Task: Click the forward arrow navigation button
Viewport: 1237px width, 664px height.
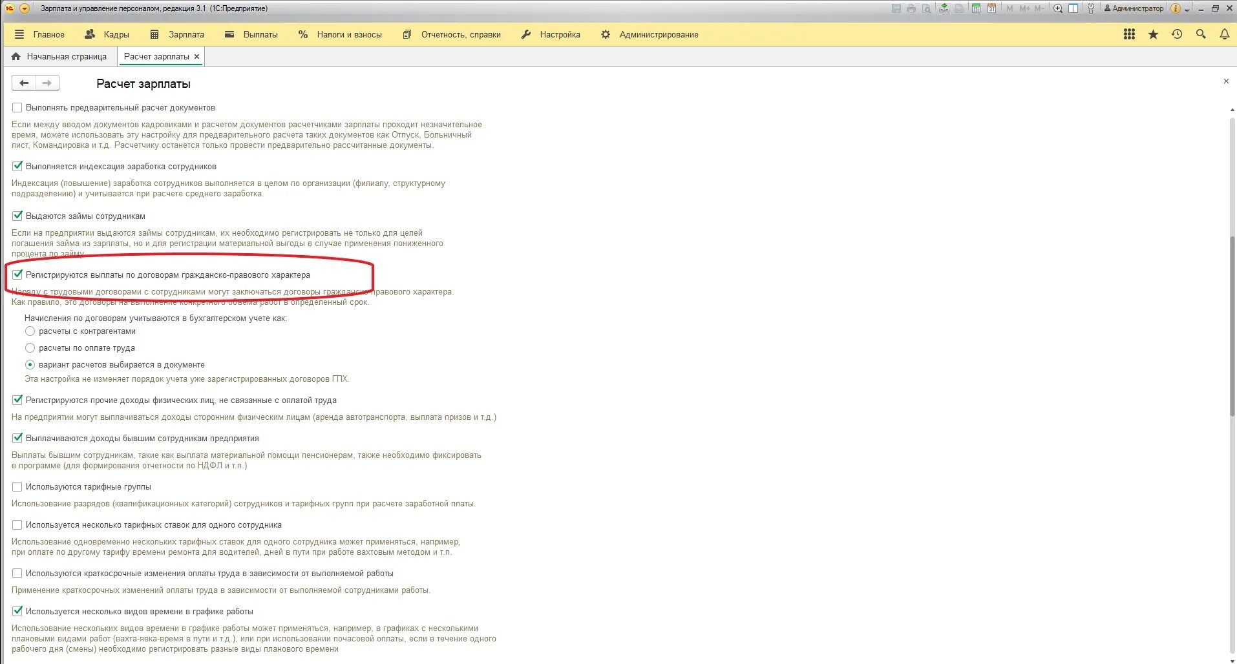Action: (47, 83)
